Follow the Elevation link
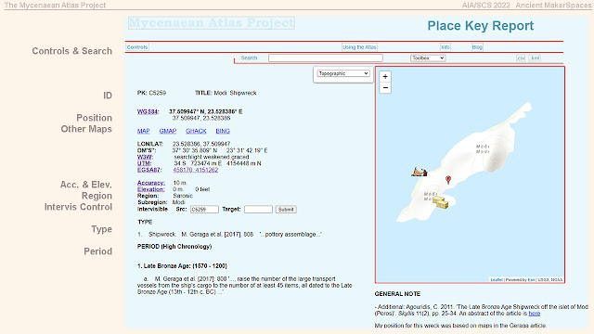This screenshot has width=594, height=334. (150, 189)
